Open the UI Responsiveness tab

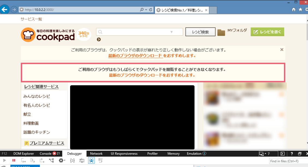pyautogui.click(x=124, y=154)
